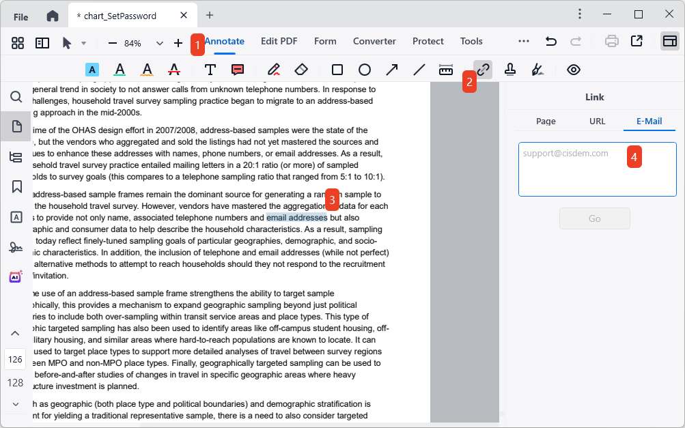Toggle annotation visibility with eye icon
The image size is (685, 428).
(573, 69)
